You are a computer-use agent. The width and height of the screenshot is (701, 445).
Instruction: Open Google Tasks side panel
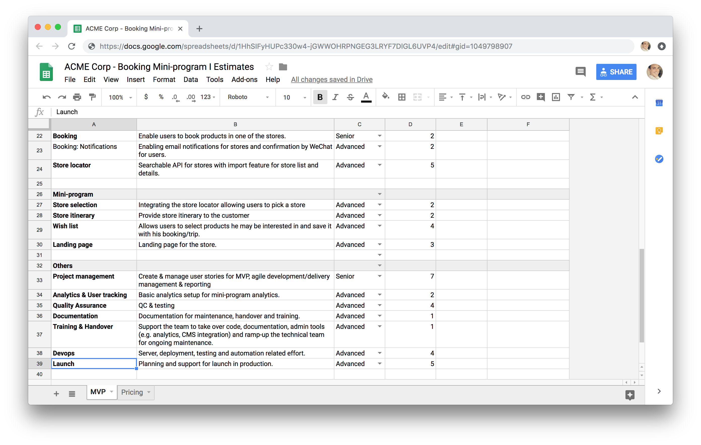click(659, 159)
